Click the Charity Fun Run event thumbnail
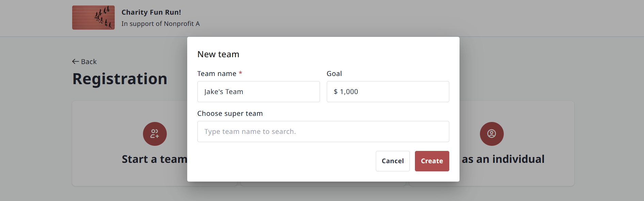644x201 pixels. 93,18
